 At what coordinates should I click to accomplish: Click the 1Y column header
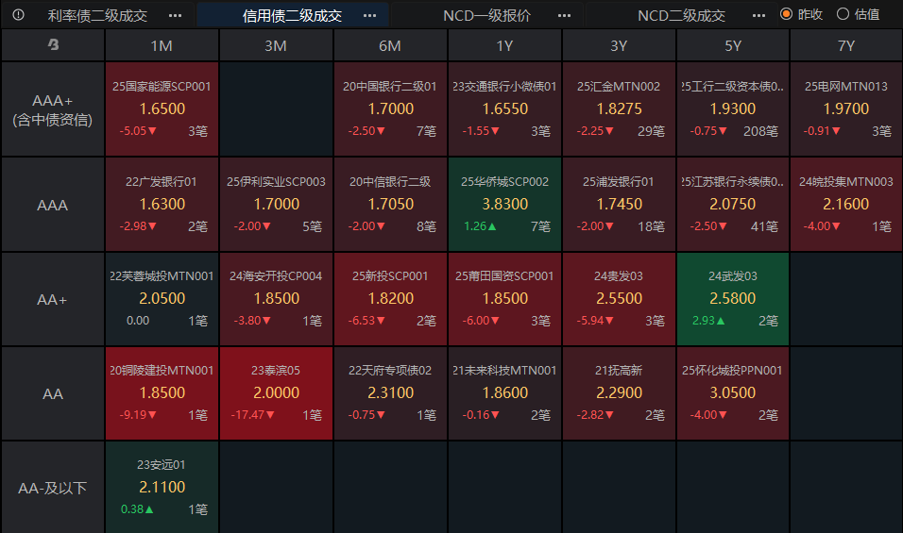point(504,45)
